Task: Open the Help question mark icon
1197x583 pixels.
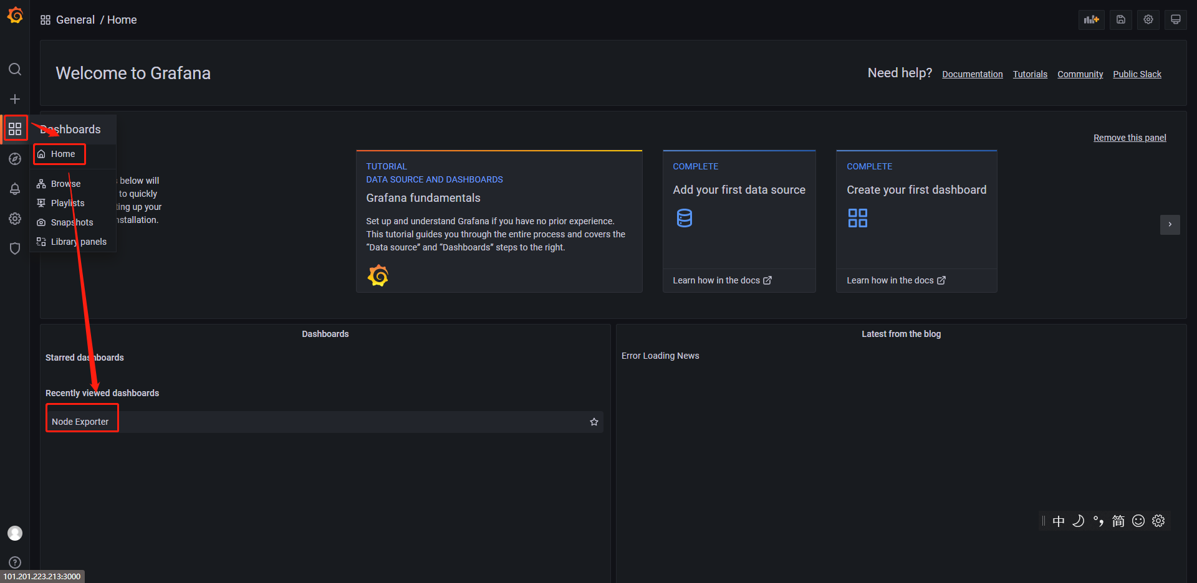Action: [15, 562]
